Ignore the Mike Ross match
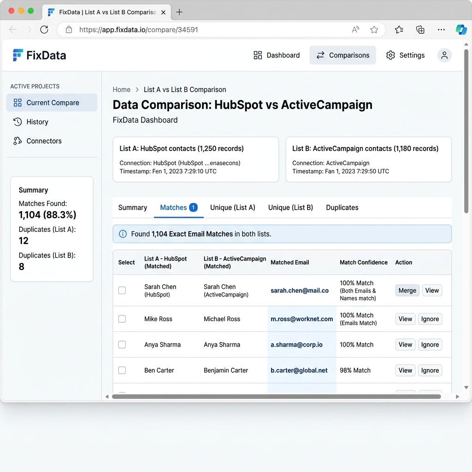This screenshot has height=472, width=472. pyautogui.click(x=430, y=319)
